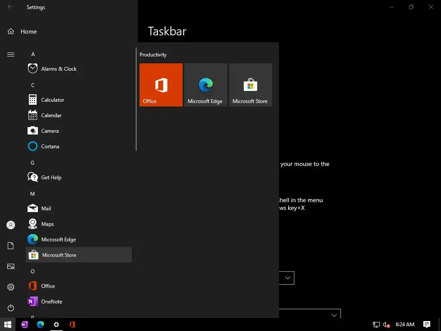
Task: Click the muted volume icon in system tray
Action: tap(387, 325)
